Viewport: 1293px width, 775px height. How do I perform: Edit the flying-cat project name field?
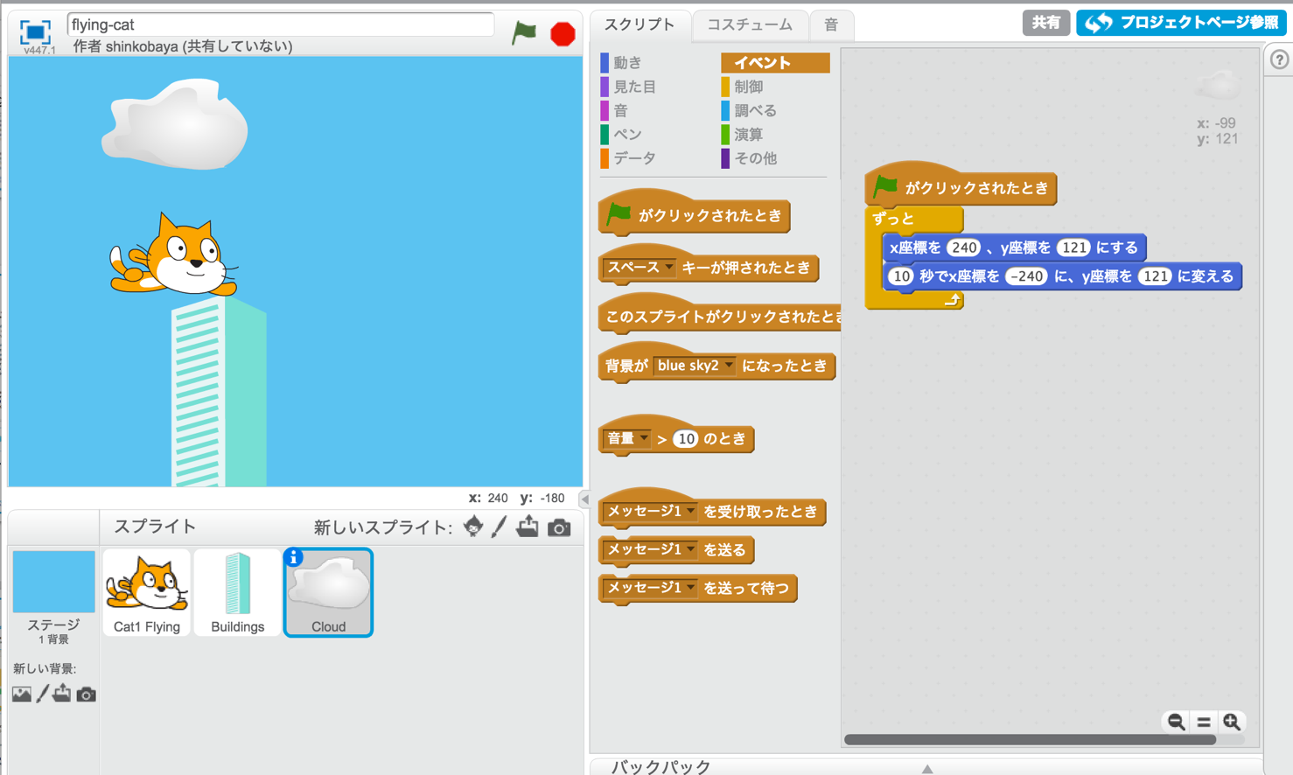[x=281, y=24]
